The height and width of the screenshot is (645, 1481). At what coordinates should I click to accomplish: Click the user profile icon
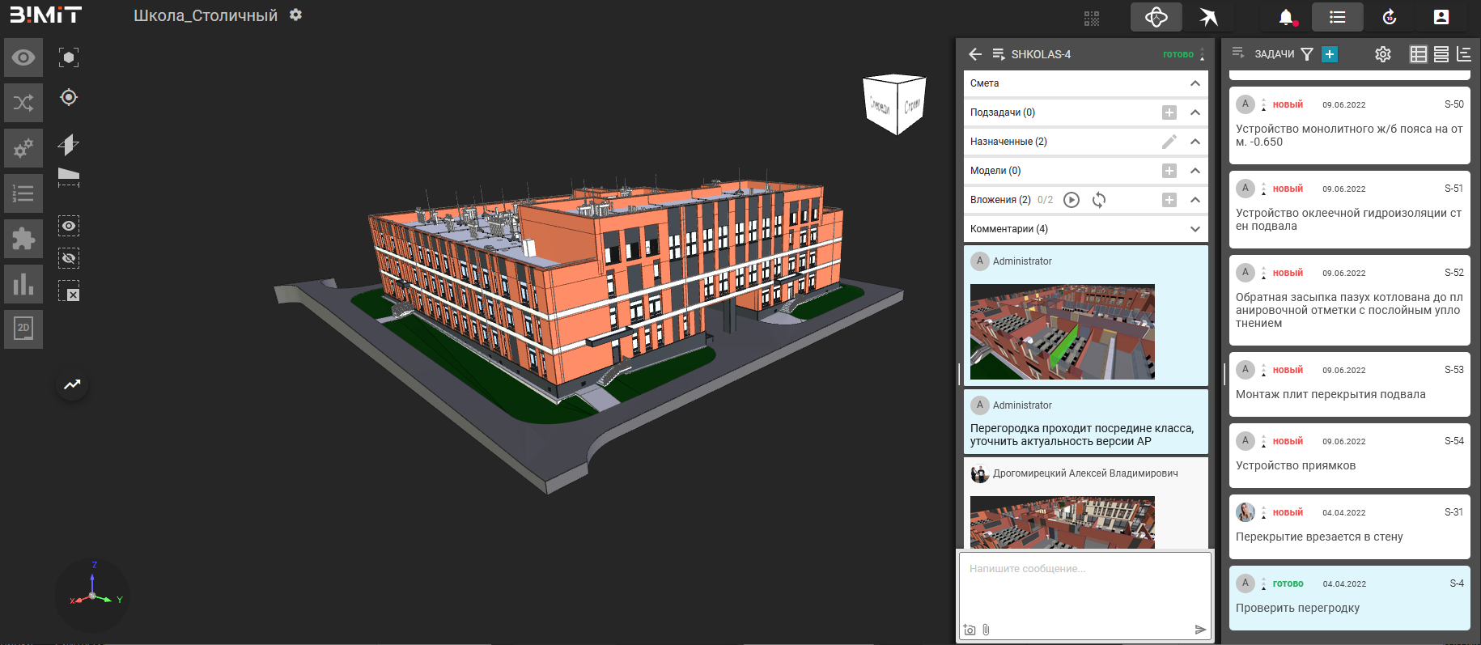(1441, 17)
